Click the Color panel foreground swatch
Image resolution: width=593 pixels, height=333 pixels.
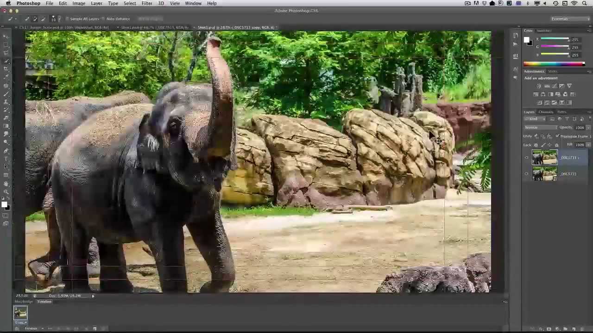(527, 40)
